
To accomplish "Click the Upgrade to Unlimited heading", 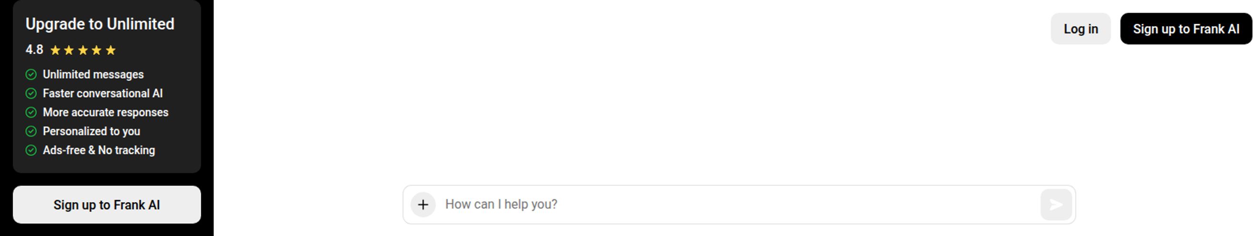I will pos(100,24).
